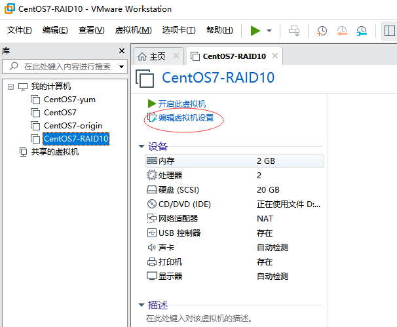
Task: Select 共享的虚拟机 in the library
Action: tap(55, 152)
